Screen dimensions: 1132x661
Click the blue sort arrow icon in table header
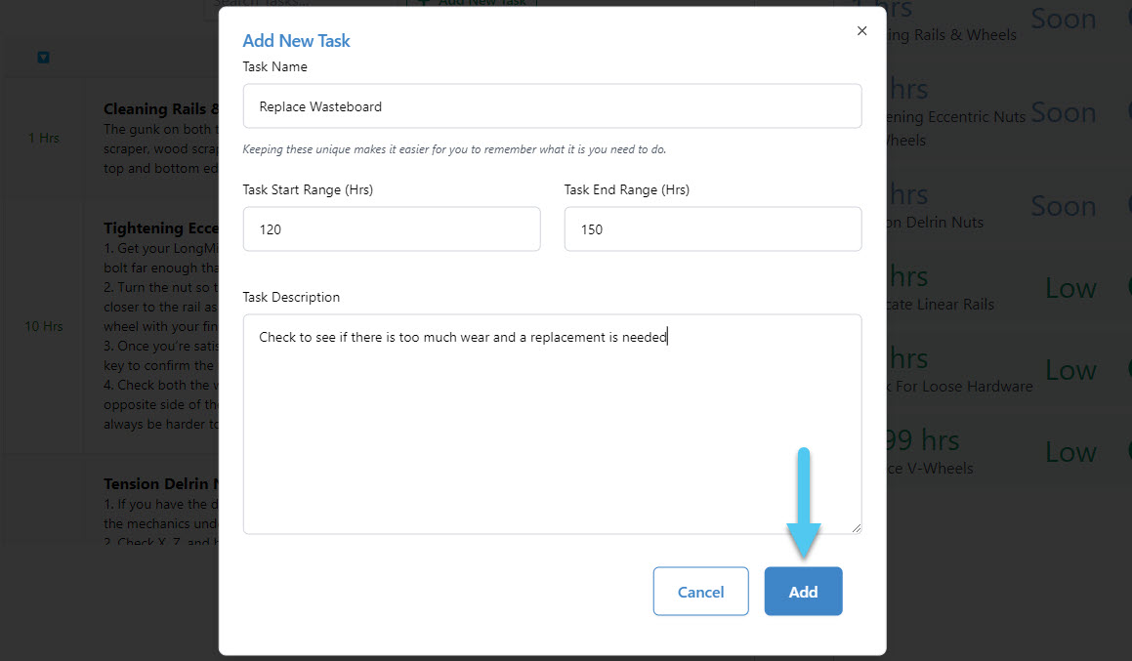[x=43, y=58]
